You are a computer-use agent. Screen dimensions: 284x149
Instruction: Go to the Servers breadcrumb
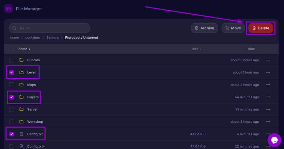click(52, 37)
